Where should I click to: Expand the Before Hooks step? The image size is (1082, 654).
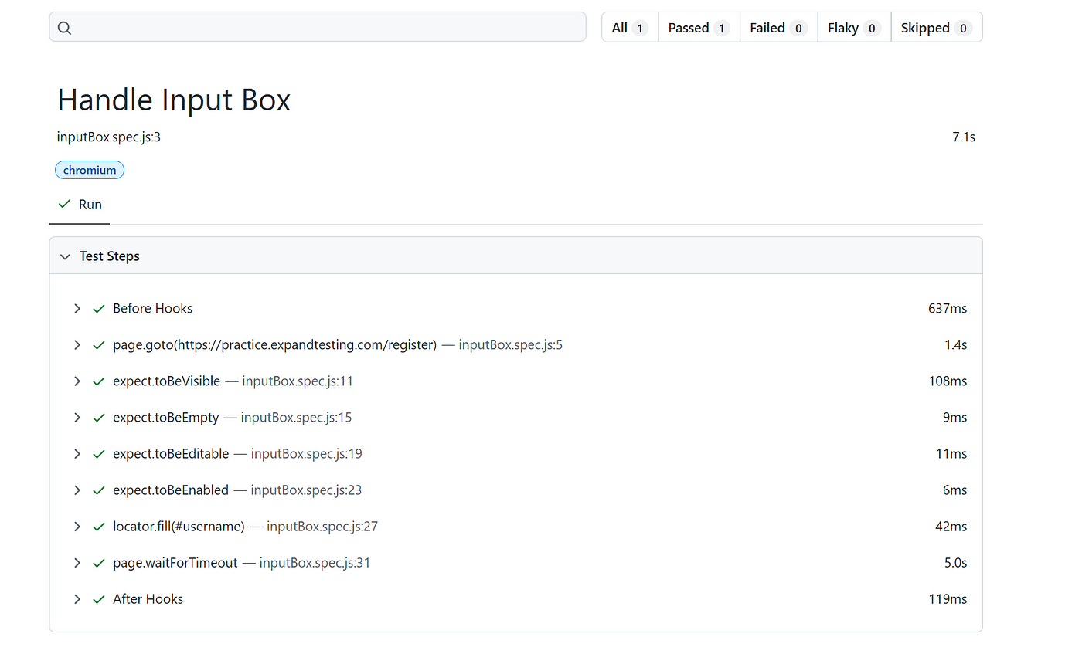[x=77, y=309]
